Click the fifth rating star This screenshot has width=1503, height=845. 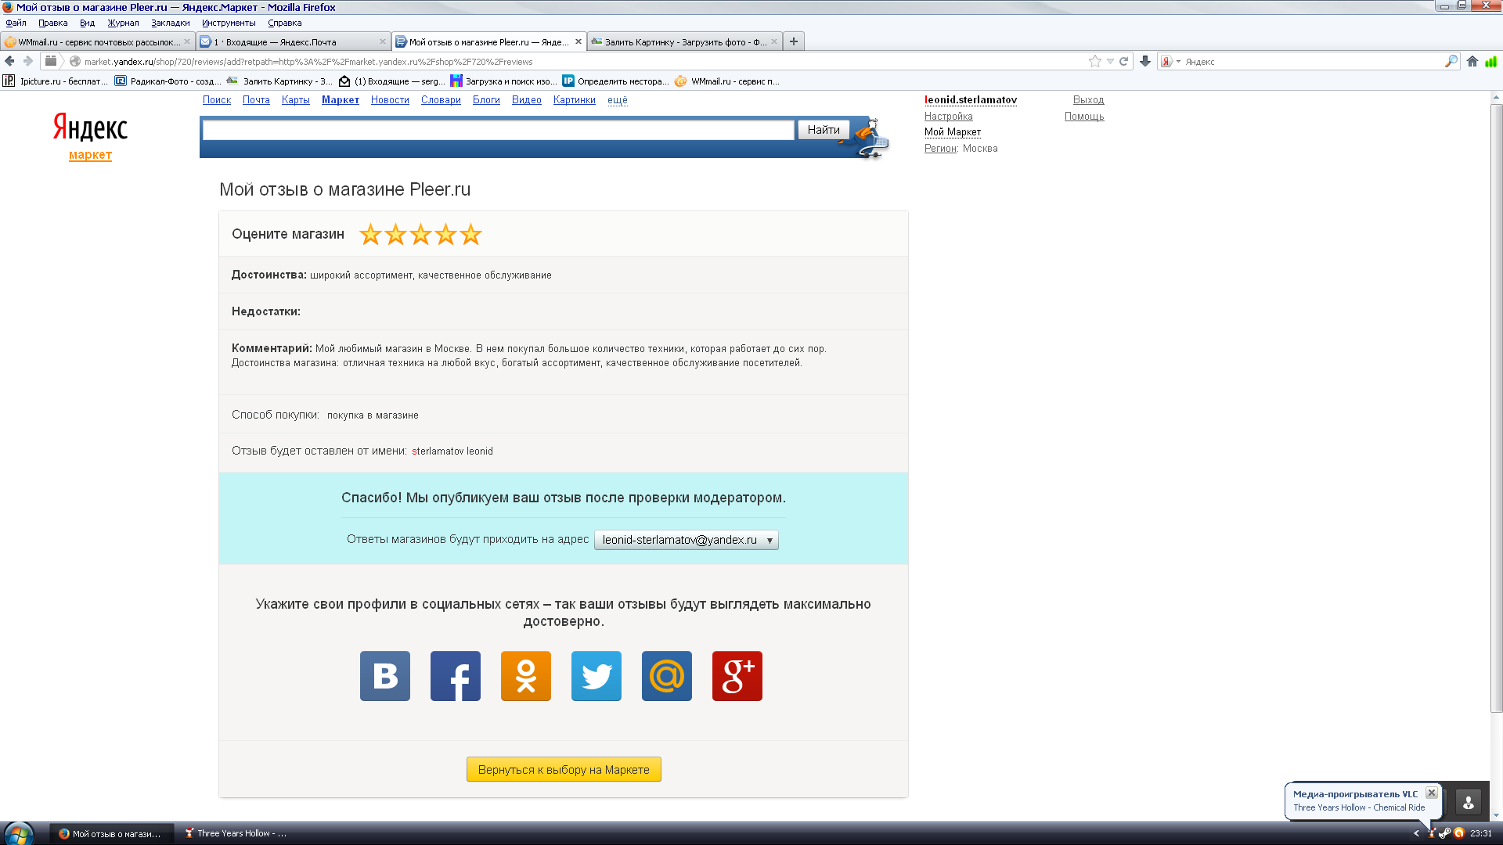coord(470,234)
